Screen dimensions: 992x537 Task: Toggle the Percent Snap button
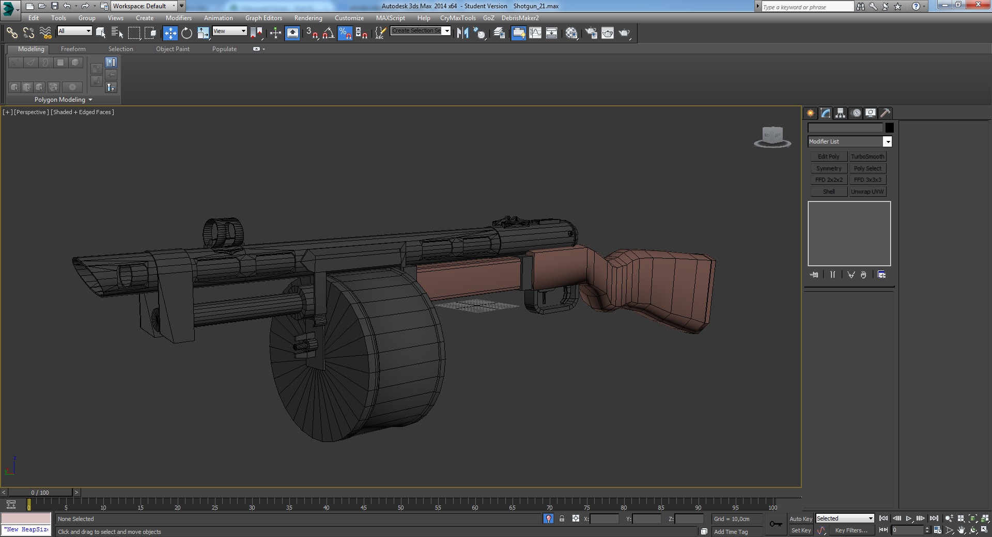[x=345, y=33]
